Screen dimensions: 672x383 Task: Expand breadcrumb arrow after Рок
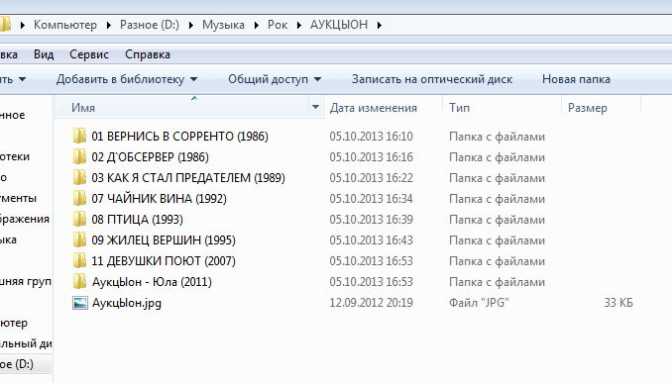pyautogui.click(x=298, y=26)
